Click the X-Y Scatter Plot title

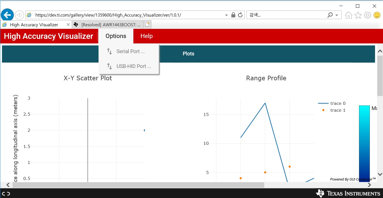pos(88,78)
